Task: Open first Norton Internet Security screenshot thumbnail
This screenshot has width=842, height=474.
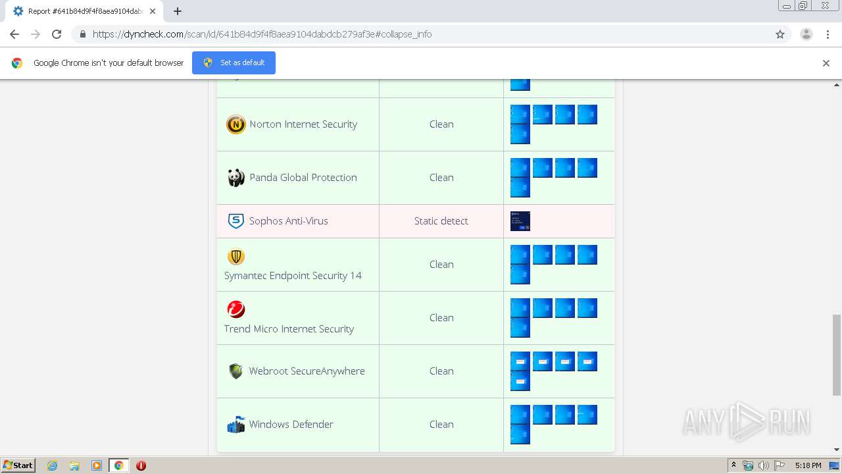Action: 520,115
